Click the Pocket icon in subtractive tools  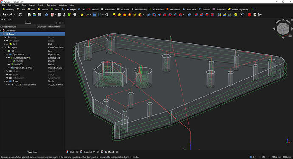click(x=149, y=14)
